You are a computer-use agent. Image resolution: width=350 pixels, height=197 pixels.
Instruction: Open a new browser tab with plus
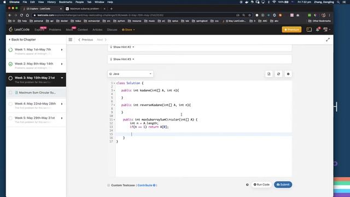click(x=112, y=9)
